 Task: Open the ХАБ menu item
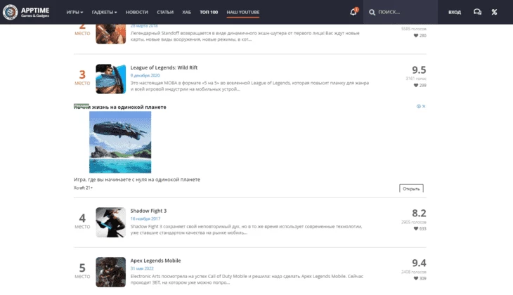(186, 12)
